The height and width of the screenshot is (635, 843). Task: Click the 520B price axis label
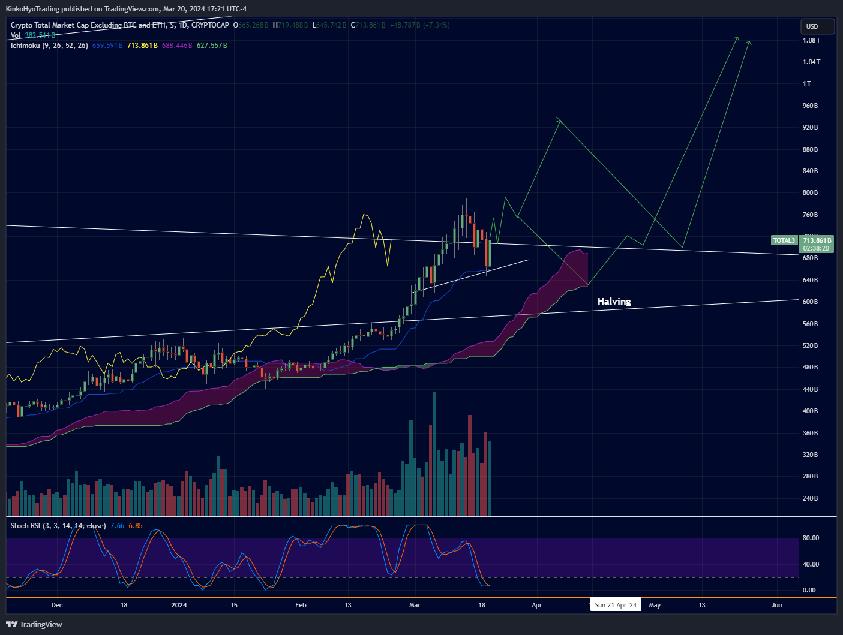pos(811,345)
